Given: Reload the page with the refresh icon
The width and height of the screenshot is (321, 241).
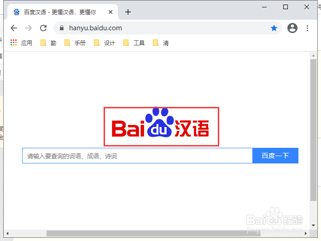Looking at the screenshot, I should tap(43, 28).
